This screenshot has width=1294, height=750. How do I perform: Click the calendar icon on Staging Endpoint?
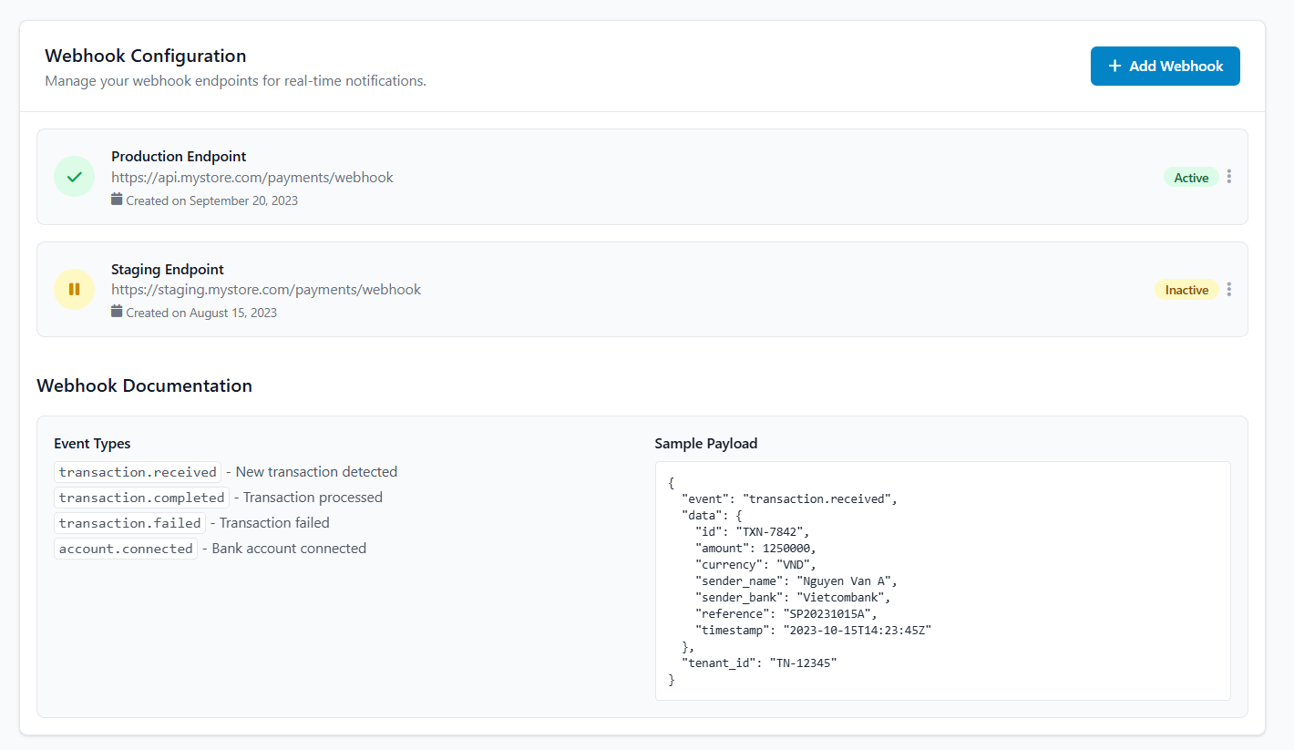pyautogui.click(x=117, y=312)
